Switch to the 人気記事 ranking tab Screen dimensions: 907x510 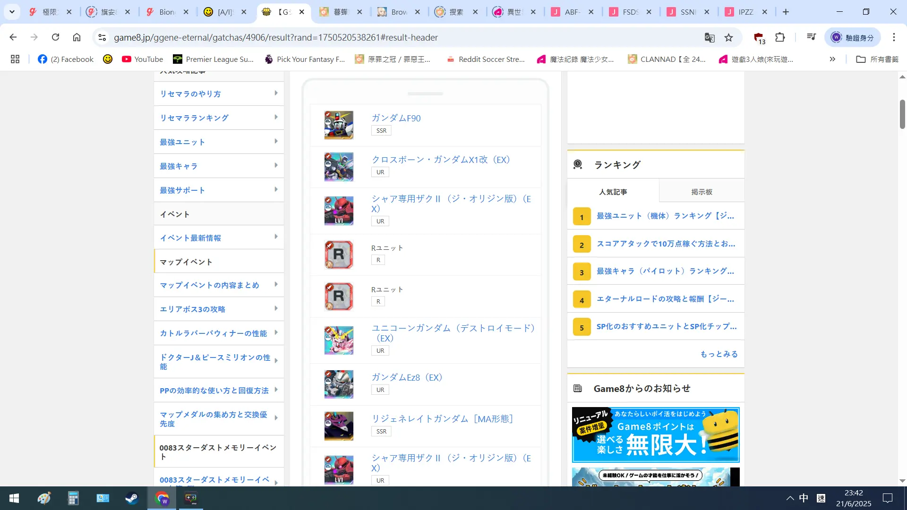click(613, 192)
